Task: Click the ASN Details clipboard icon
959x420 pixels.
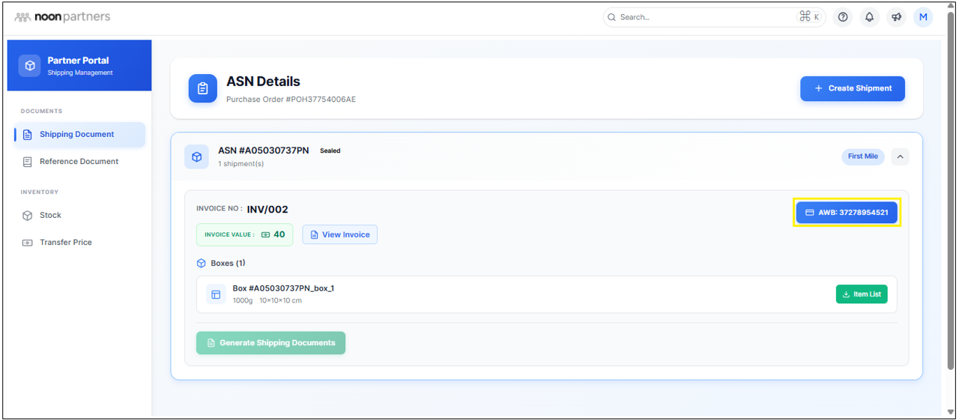Action: point(202,88)
